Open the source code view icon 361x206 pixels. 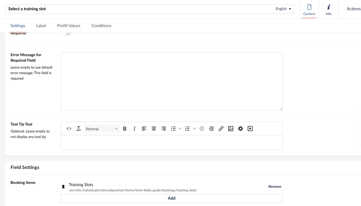pyautogui.click(x=69, y=129)
